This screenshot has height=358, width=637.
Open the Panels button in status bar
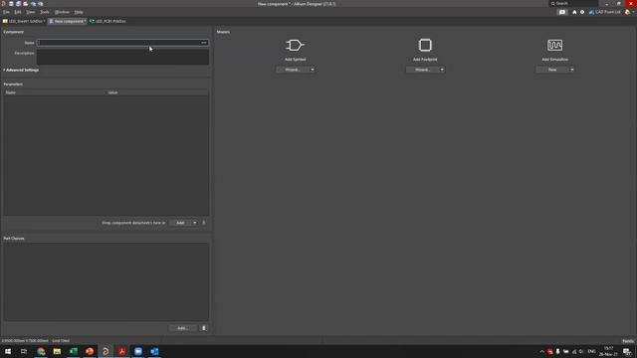coord(628,341)
